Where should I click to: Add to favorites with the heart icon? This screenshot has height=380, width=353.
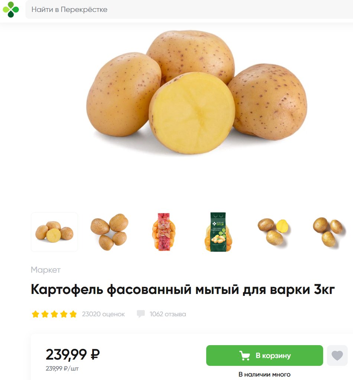click(x=337, y=356)
